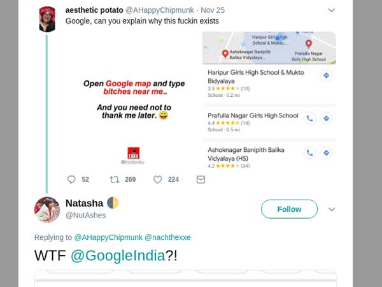Open the map thumbnail in the tweet image

tap(269, 47)
